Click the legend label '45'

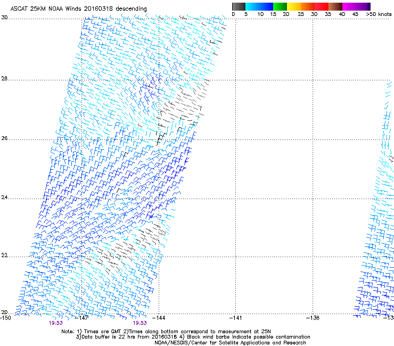(355, 14)
